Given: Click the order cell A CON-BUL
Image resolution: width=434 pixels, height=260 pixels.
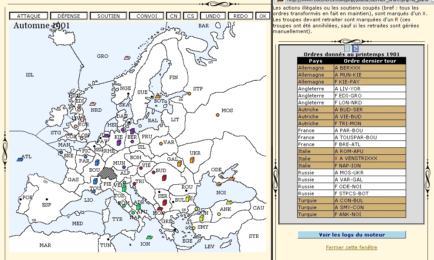Looking at the screenshot, I should (x=370, y=200).
